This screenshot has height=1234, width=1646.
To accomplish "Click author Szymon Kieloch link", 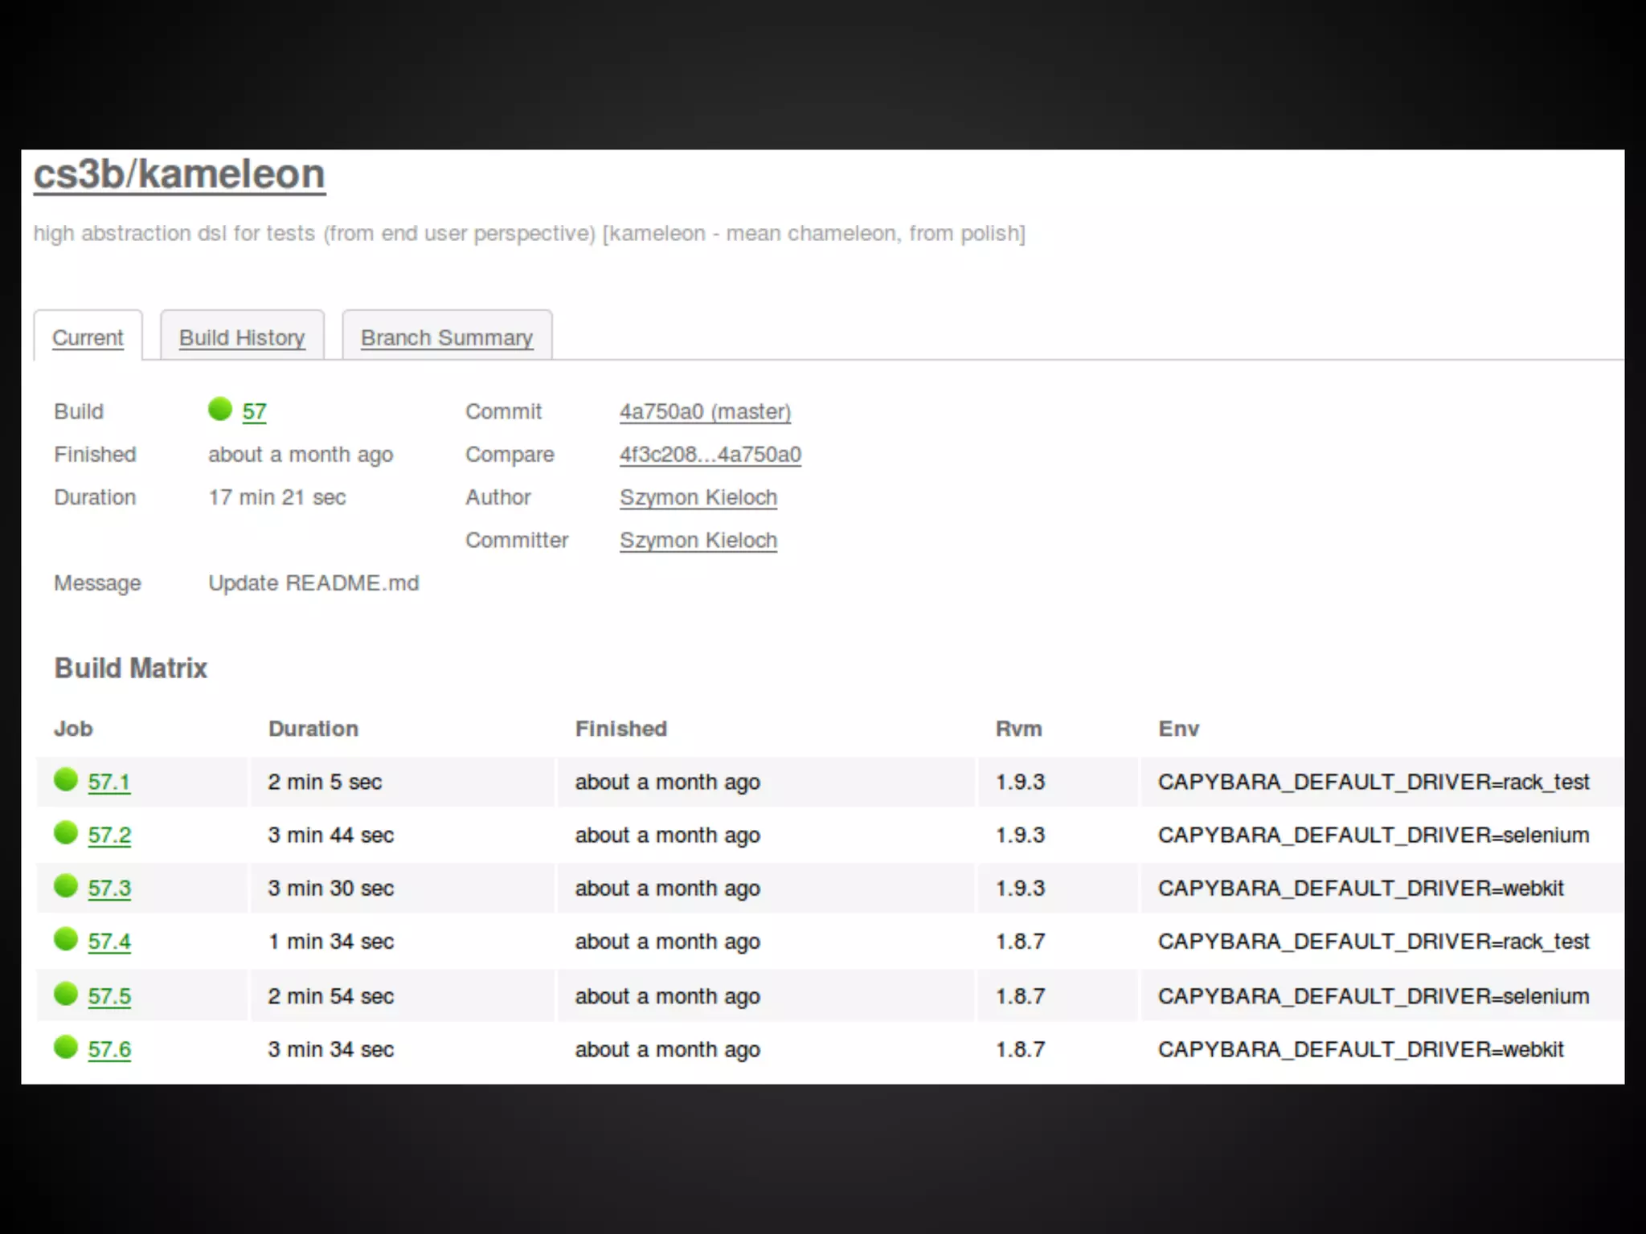I will coord(698,497).
